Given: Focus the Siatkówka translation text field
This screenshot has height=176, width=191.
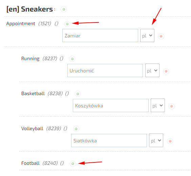Looking at the screenshot, I should [109, 140].
